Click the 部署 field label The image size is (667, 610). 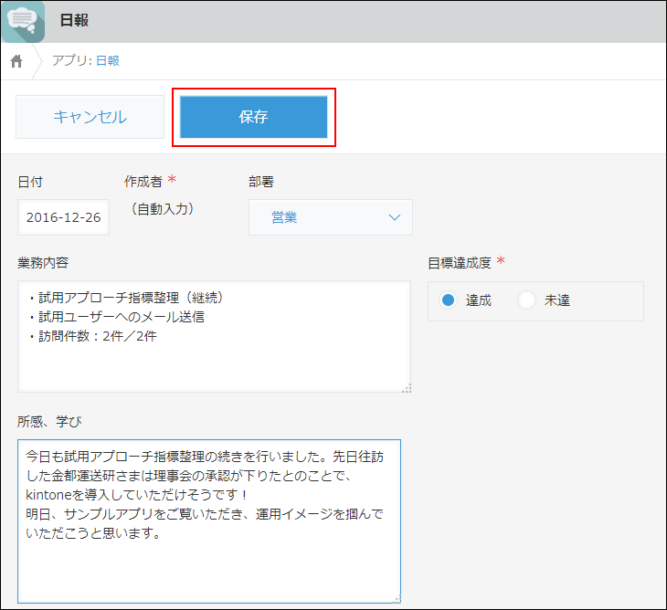(x=261, y=182)
